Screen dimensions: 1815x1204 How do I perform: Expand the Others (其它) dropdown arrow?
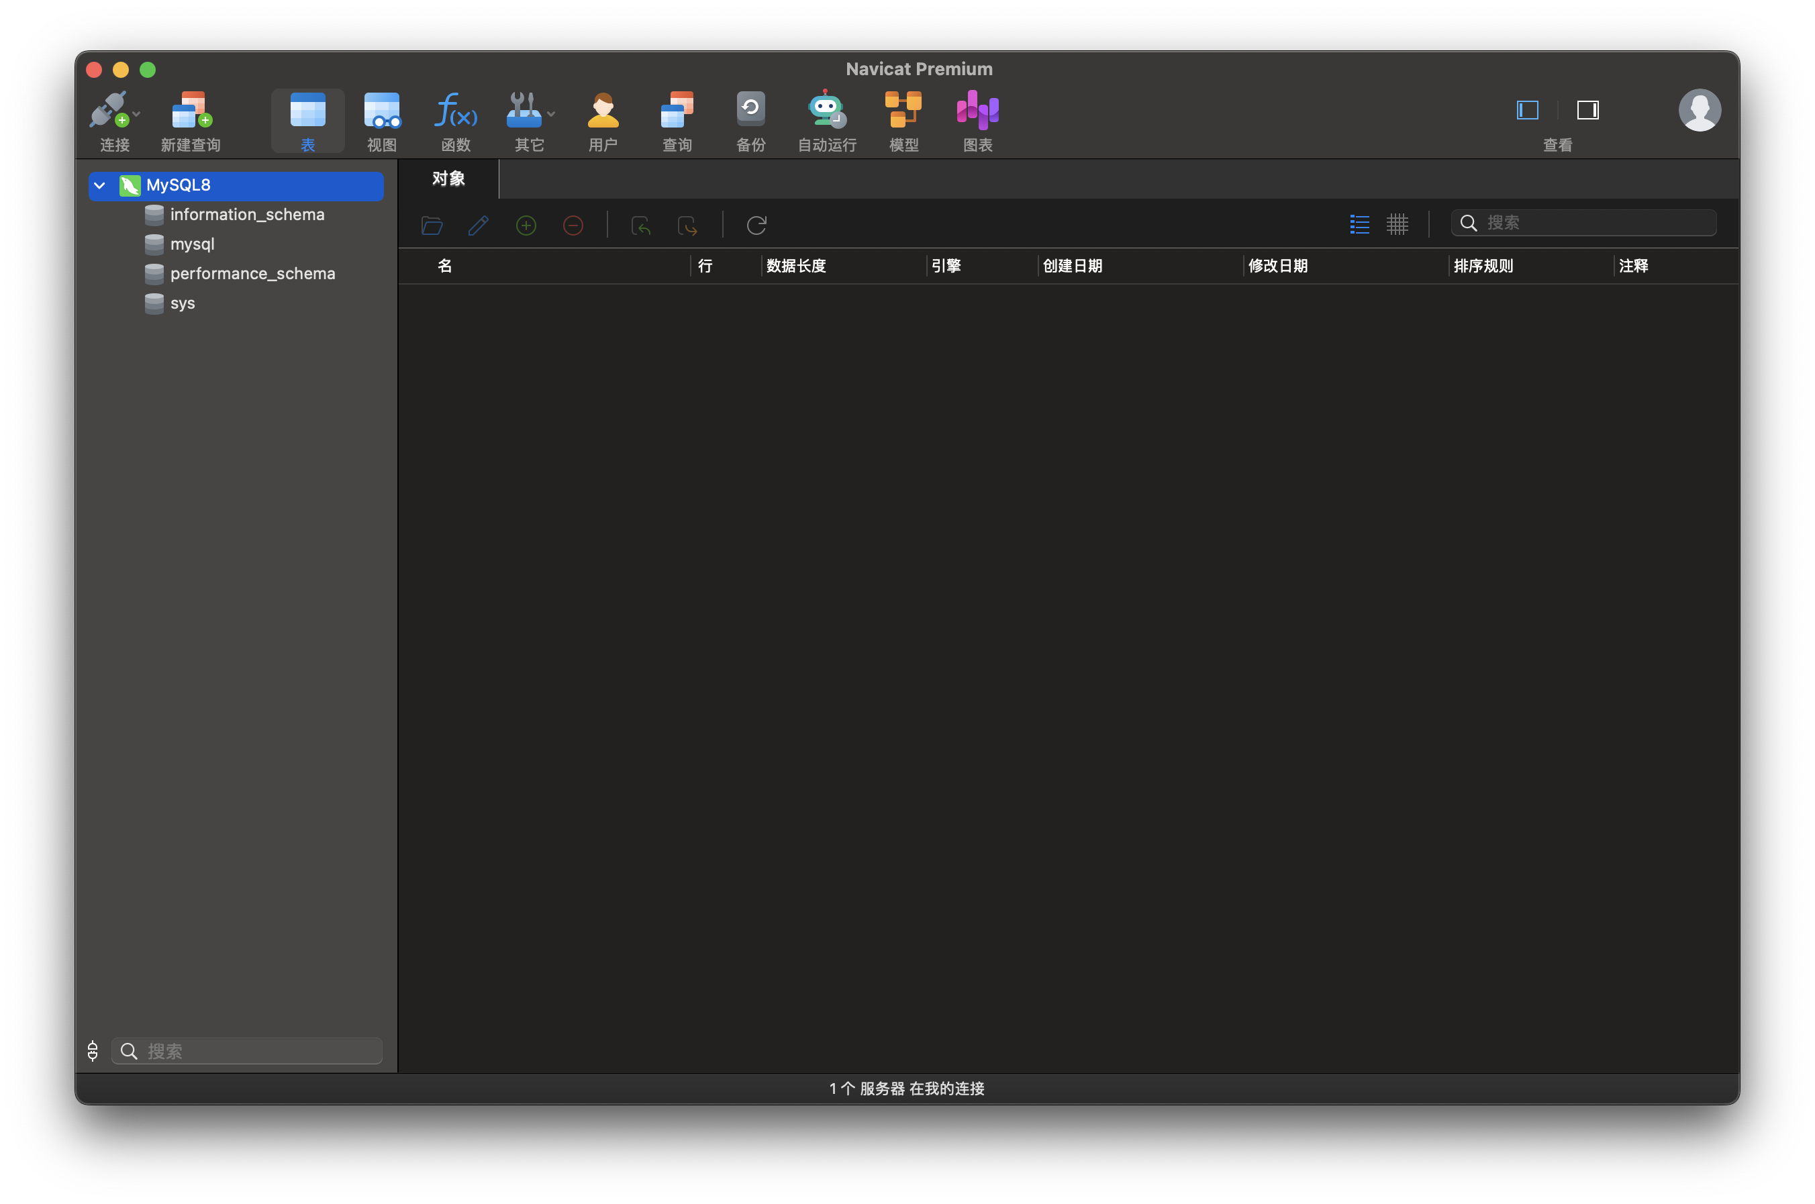coord(551,113)
